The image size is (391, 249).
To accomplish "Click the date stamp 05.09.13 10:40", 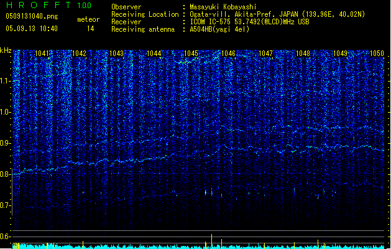I will [31, 29].
